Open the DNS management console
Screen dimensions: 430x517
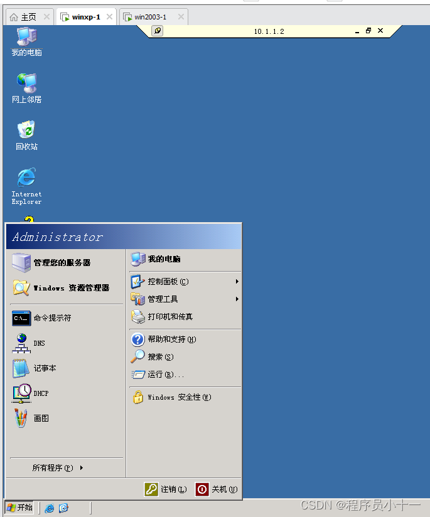66,343
